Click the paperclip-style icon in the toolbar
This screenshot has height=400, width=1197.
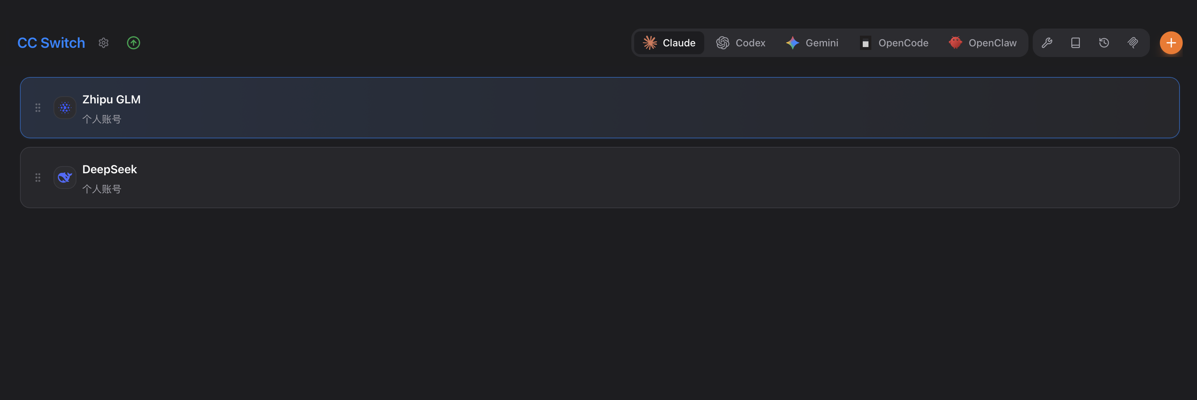[x=1133, y=43]
